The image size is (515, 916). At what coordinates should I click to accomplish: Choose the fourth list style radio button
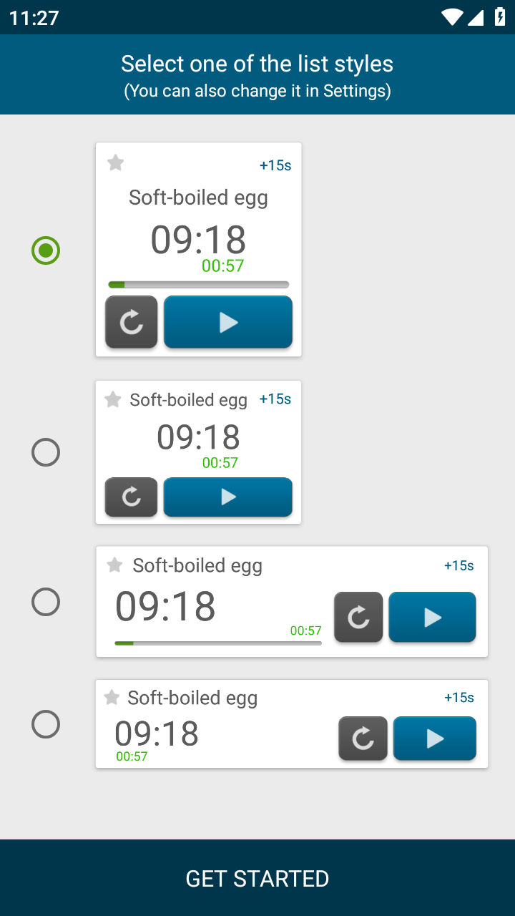pos(46,724)
